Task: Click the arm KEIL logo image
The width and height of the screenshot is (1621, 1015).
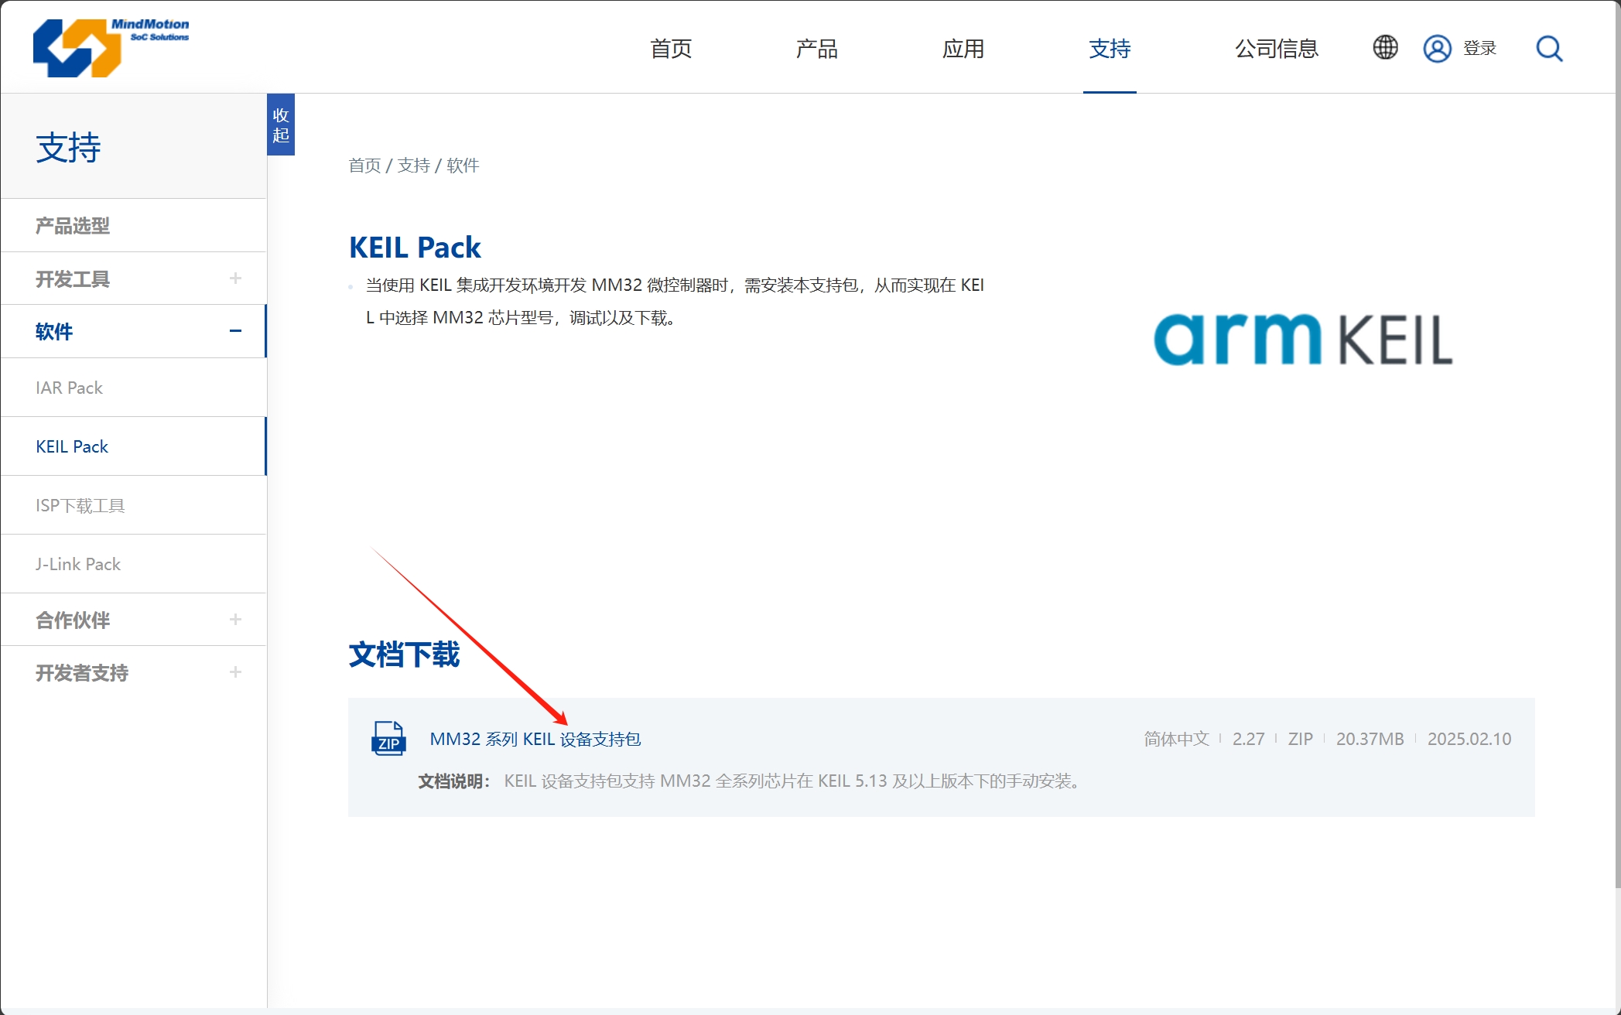Action: 1303,339
